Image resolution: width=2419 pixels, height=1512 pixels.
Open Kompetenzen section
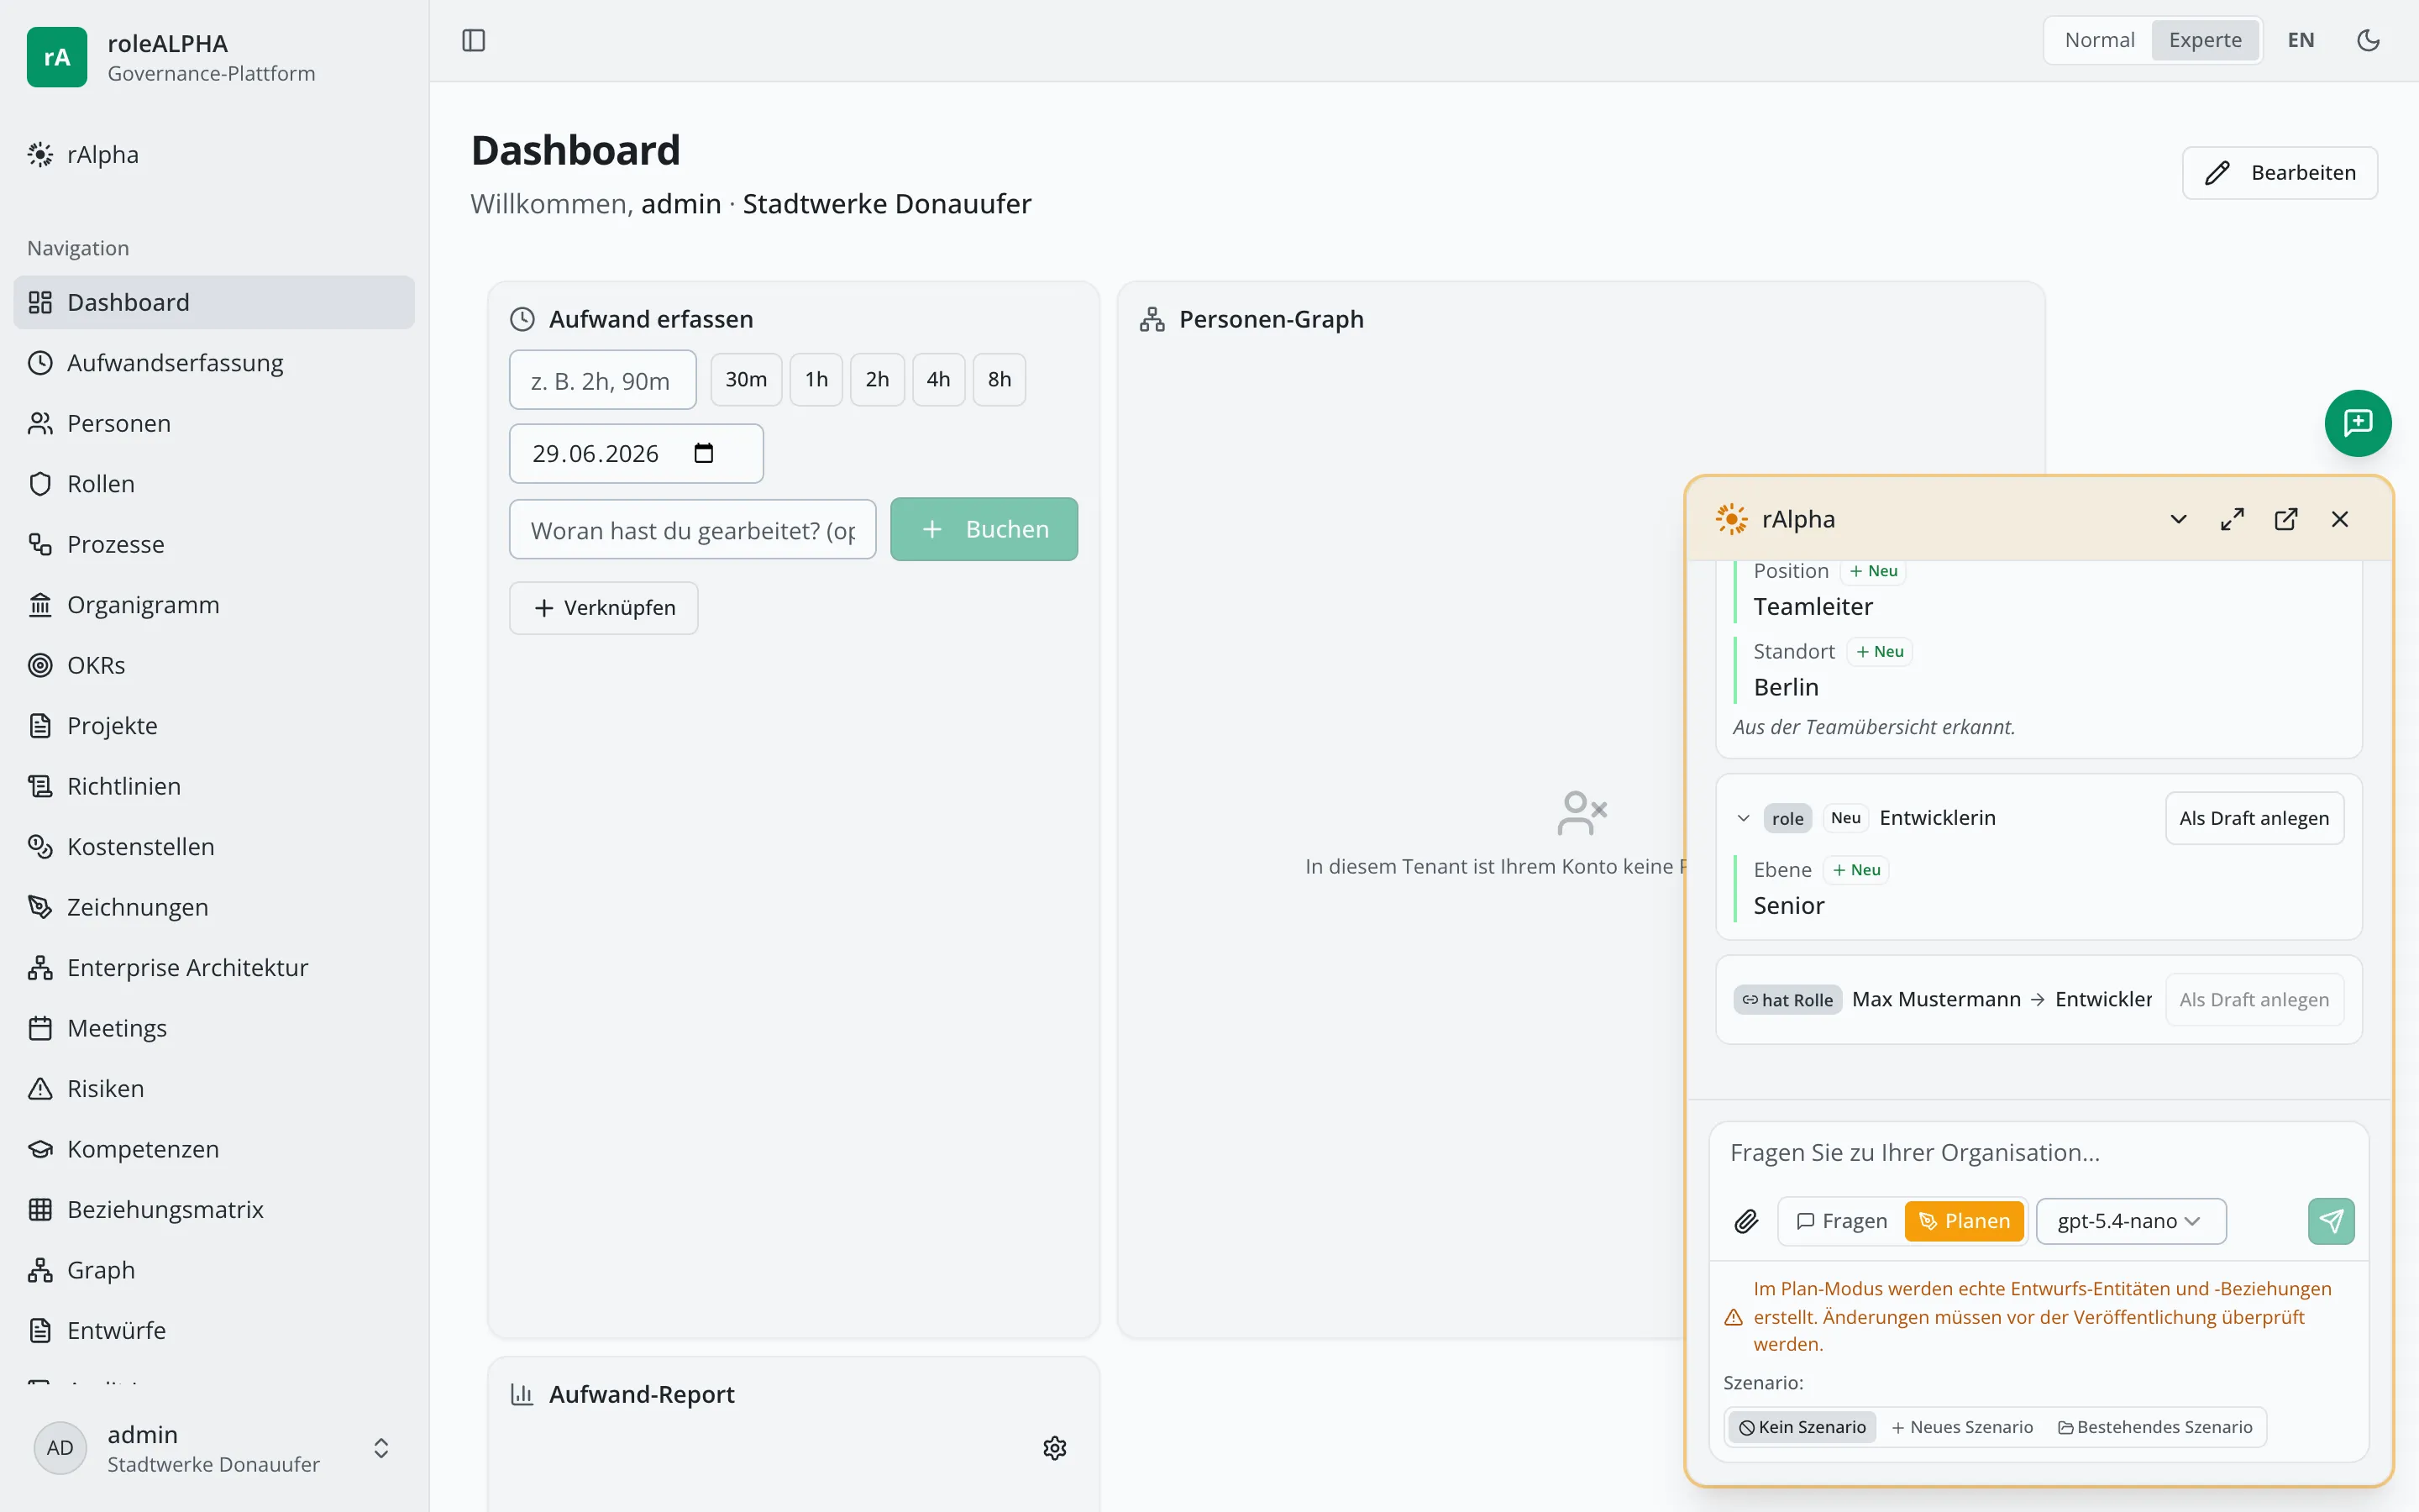[x=214, y=1149]
